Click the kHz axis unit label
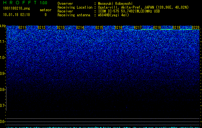Screen dimensions: 202x128 [3, 26]
